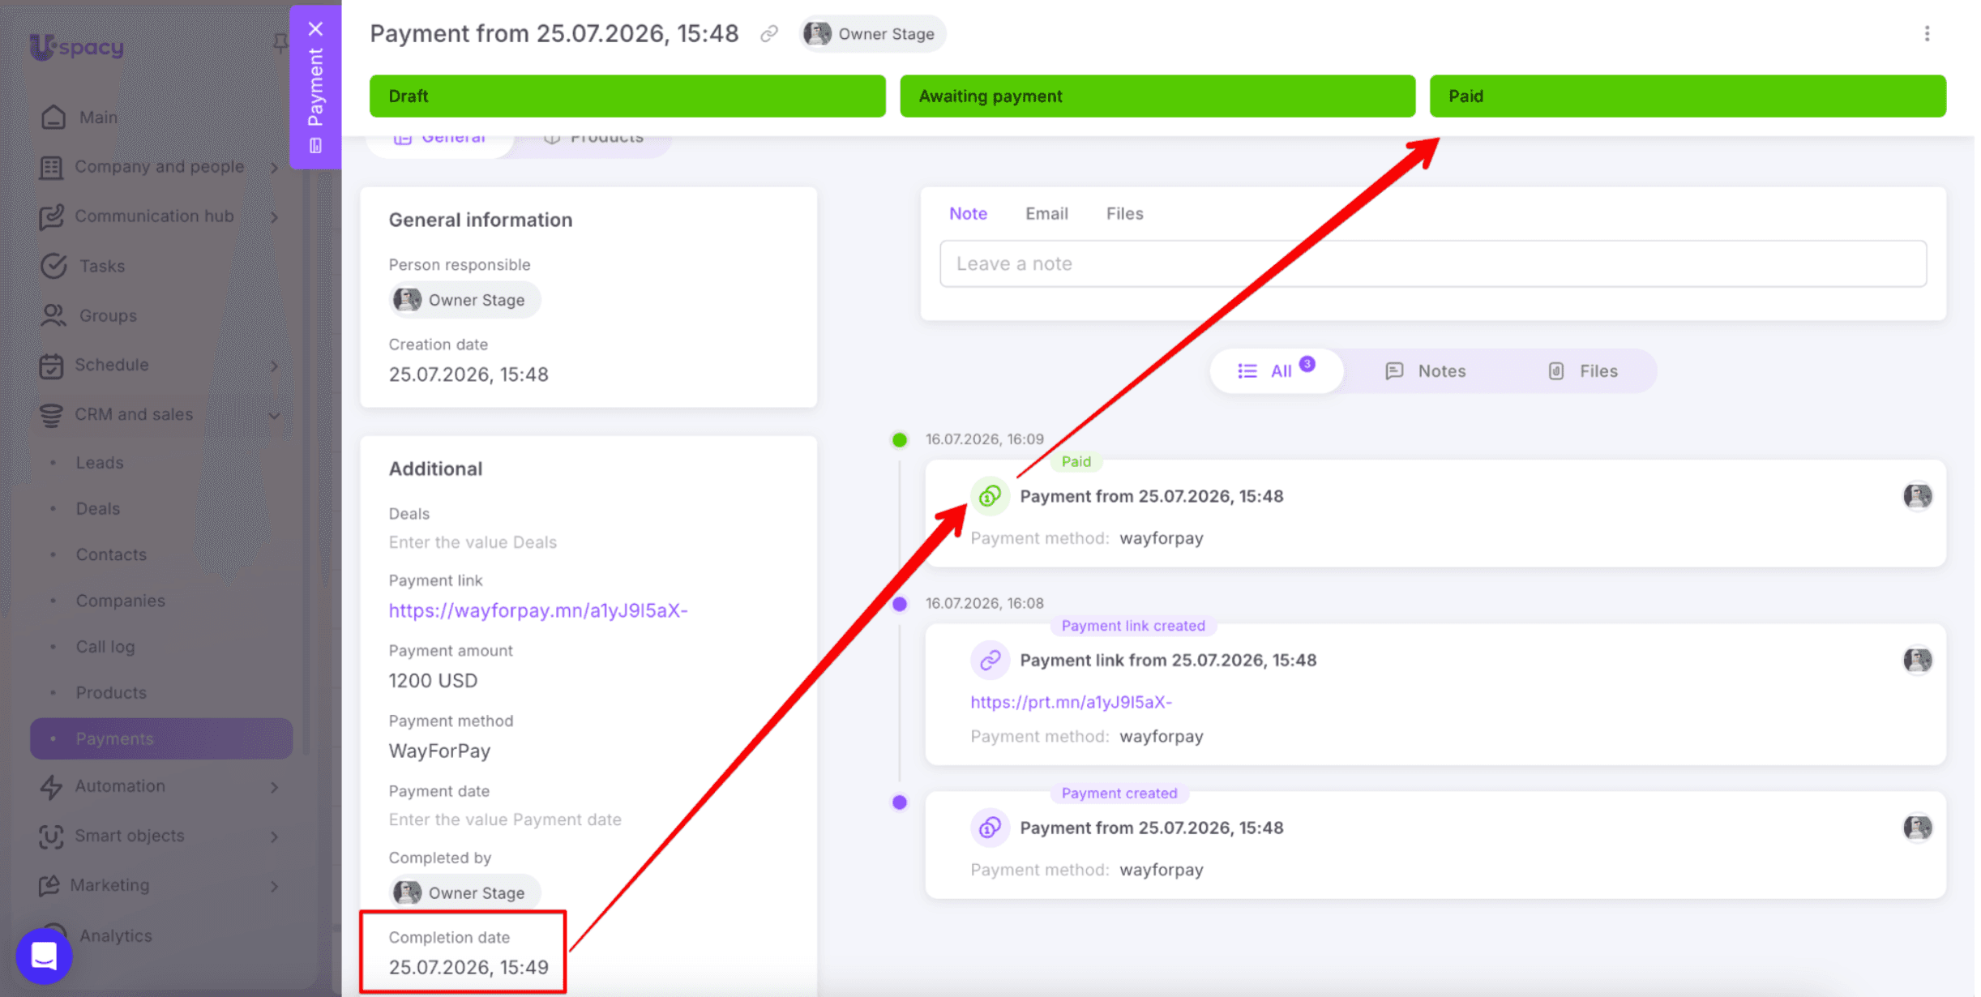
Task: Click Owner Stage chip in header
Action: point(871,34)
